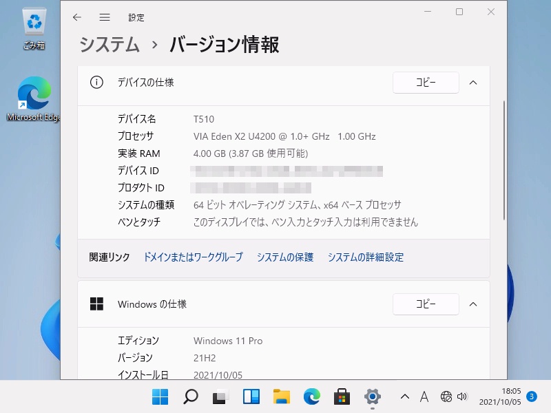Minimize the Settings window

click(x=428, y=12)
